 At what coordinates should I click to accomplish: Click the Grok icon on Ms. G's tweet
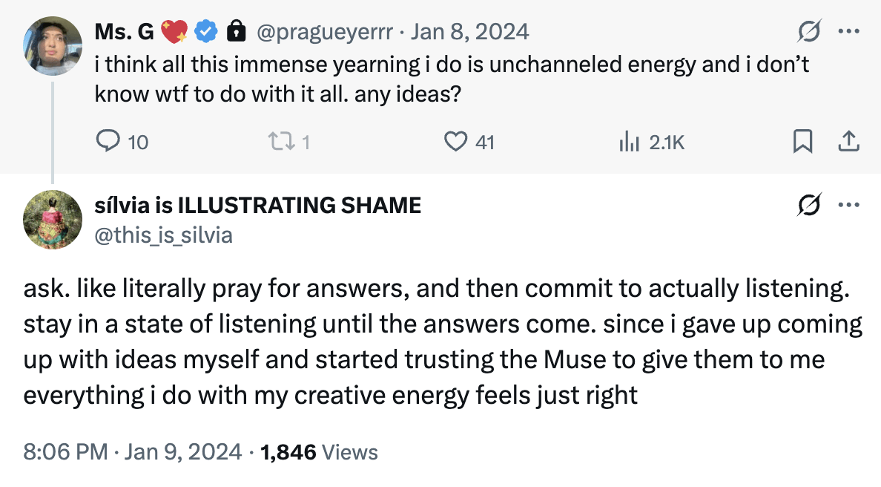808,32
